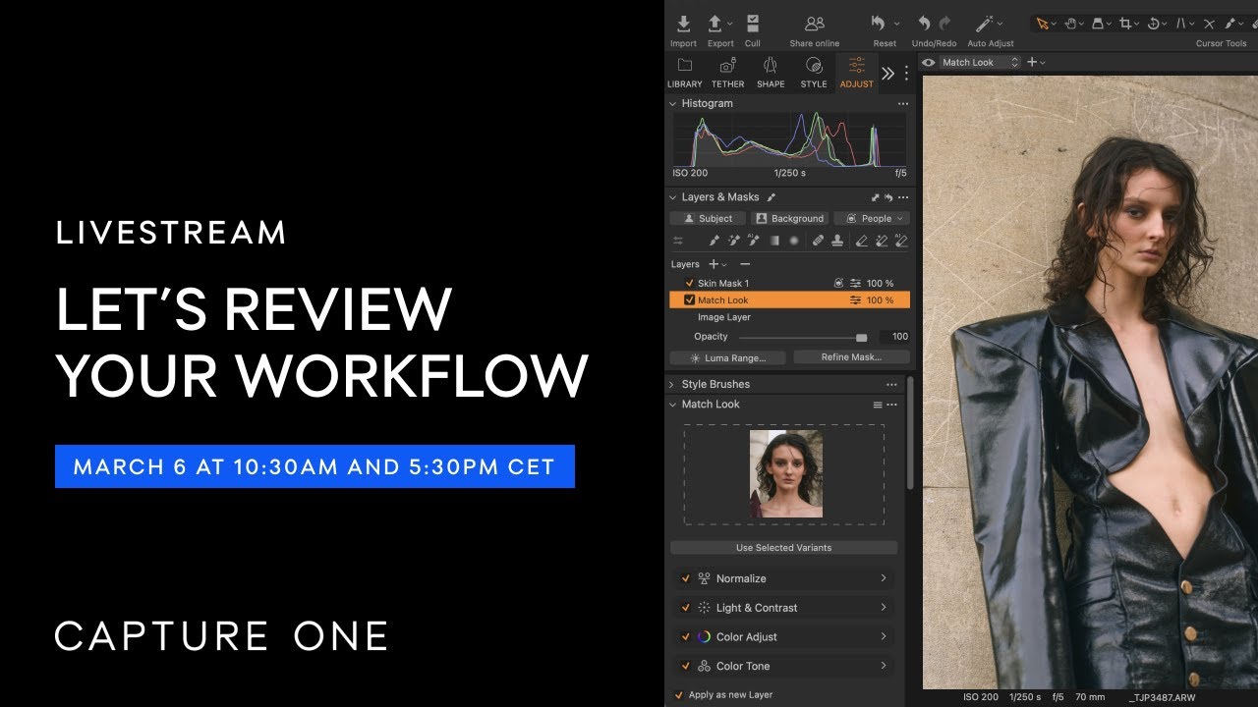Click the Undo arrow
1258x707 pixels.
924,24
